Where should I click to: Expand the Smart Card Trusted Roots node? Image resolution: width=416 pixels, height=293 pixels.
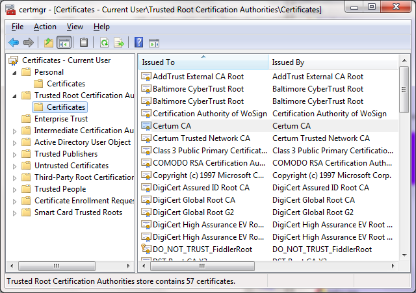tap(14, 213)
